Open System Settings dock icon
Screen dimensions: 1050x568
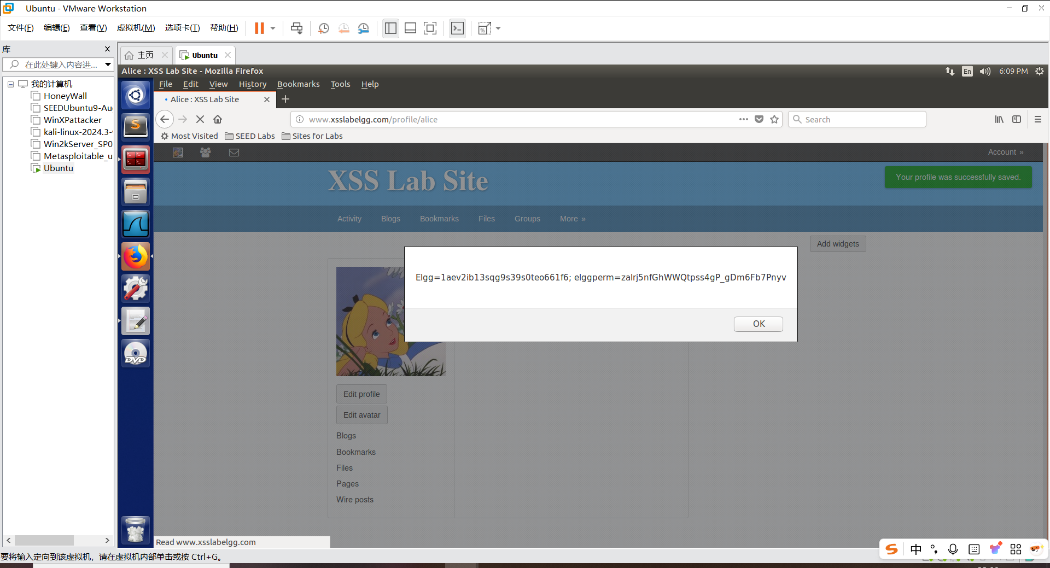coord(136,289)
